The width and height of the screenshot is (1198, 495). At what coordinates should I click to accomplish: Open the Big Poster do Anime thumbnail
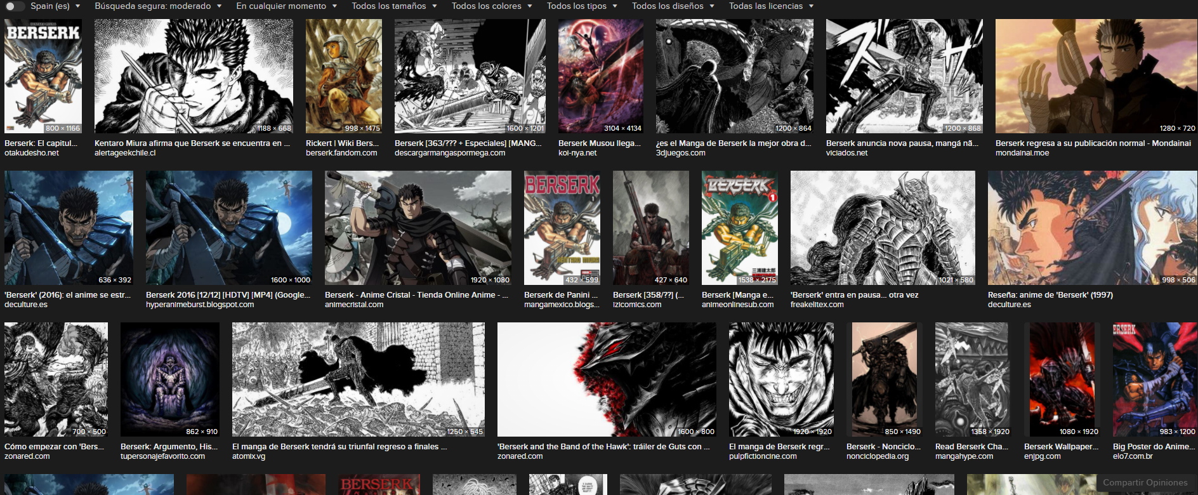click(x=1155, y=379)
